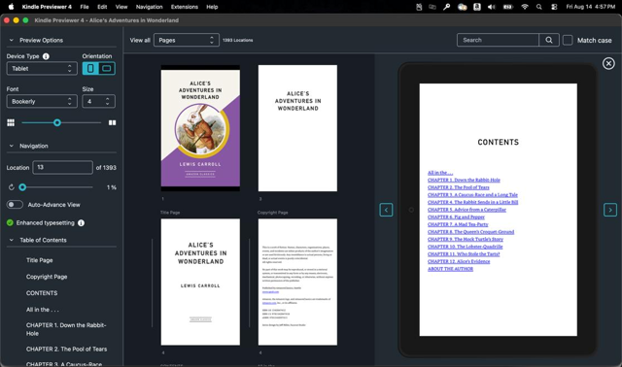Select the Copyright Page thumbnail
Screen dimensions: 622x367
click(297, 282)
